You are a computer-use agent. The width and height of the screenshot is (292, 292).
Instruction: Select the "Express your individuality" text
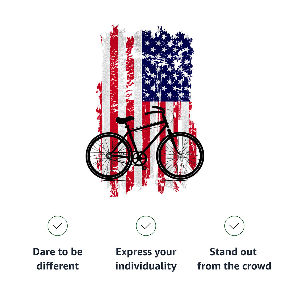146,259
